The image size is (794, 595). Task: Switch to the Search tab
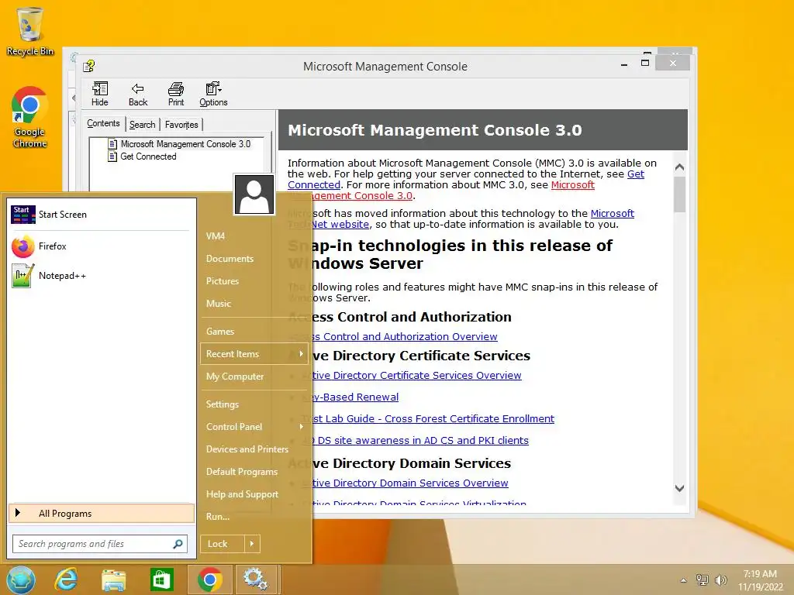143,125
